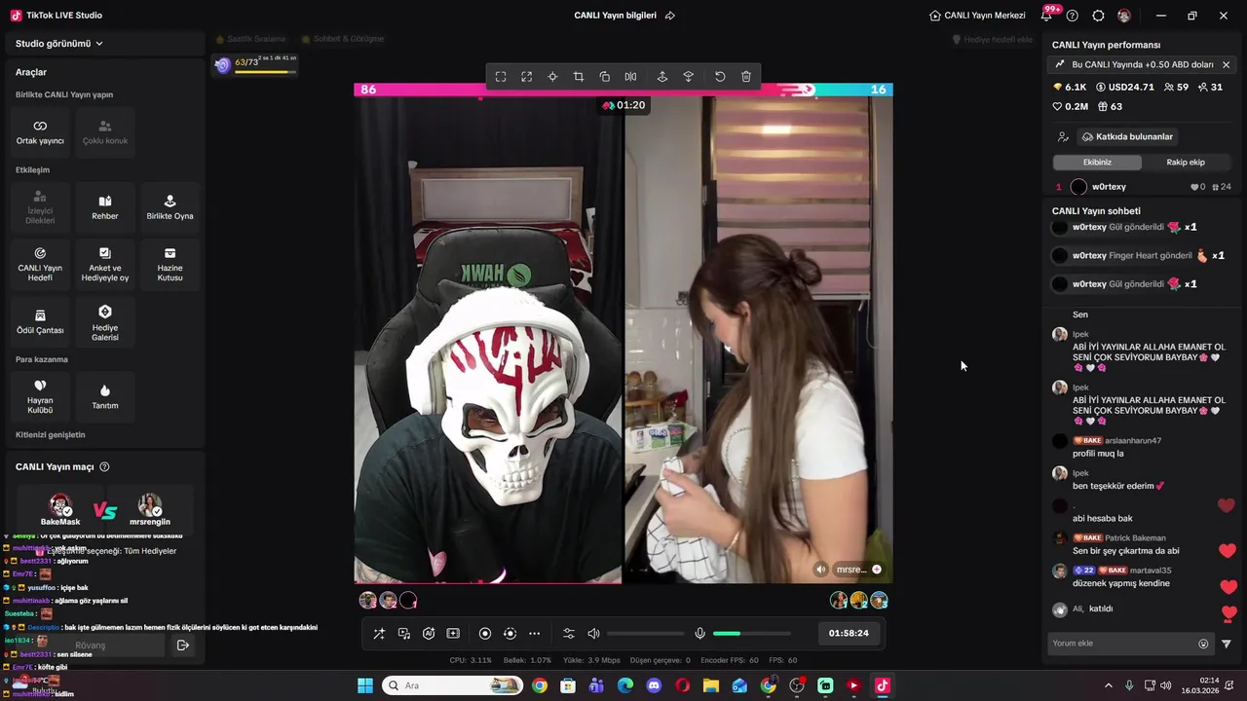Open the Hayran Kulübü tool

pos(40,397)
